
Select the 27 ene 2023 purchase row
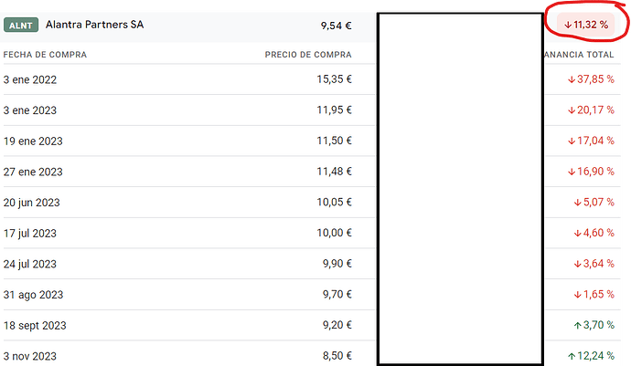coord(312,172)
